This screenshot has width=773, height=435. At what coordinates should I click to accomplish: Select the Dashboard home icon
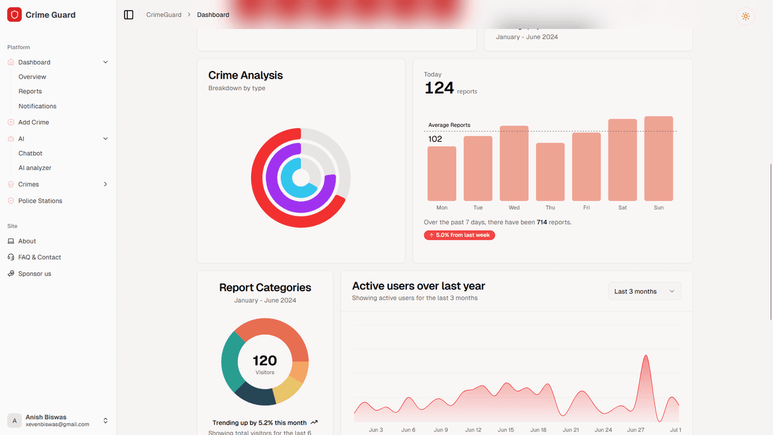pos(10,62)
